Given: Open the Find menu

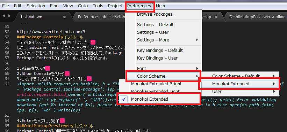Looking at the screenshot, I should click(x=54, y=6).
